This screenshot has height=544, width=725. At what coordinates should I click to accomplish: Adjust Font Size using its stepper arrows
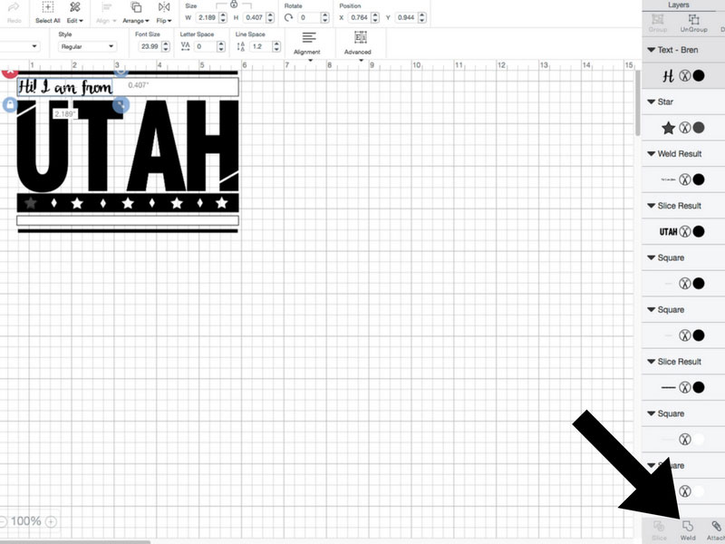pos(166,46)
